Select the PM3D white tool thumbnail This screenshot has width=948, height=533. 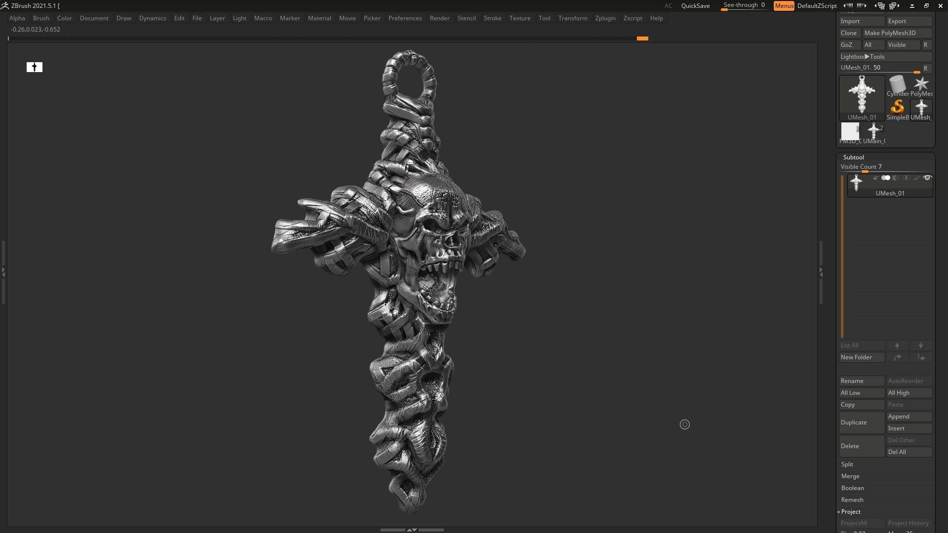850,133
